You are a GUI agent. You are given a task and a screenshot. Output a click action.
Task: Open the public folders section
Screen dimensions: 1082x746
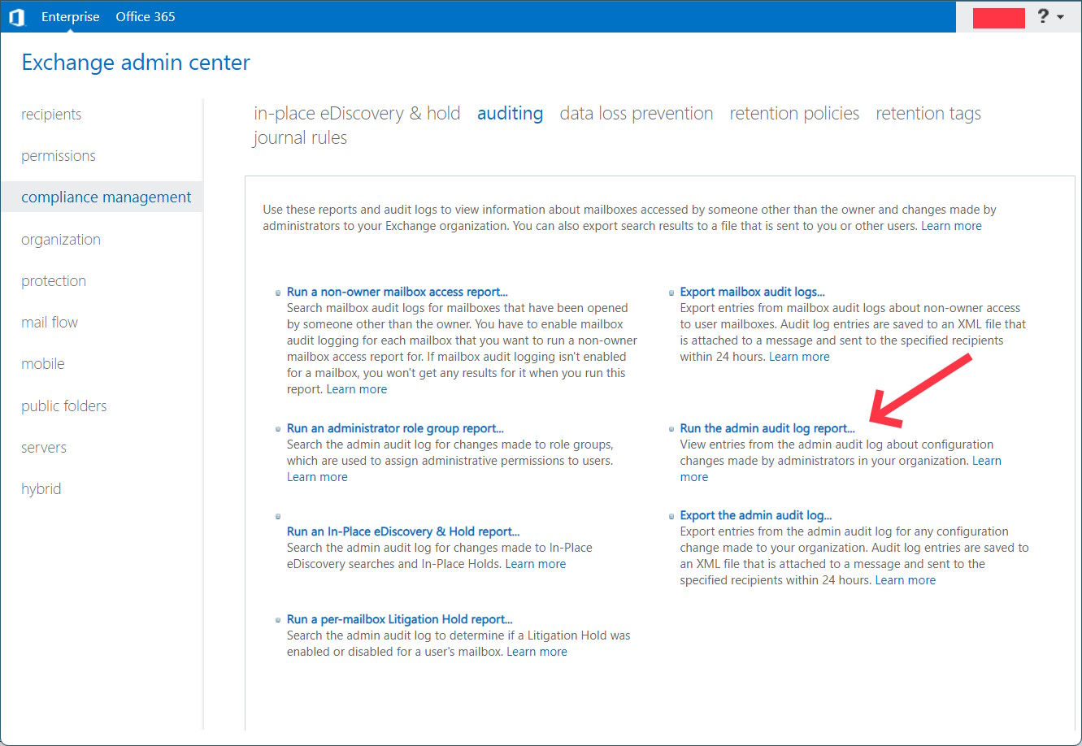coord(64,406)
